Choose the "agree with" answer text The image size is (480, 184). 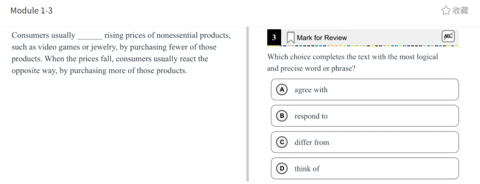(x=311, y=90)
